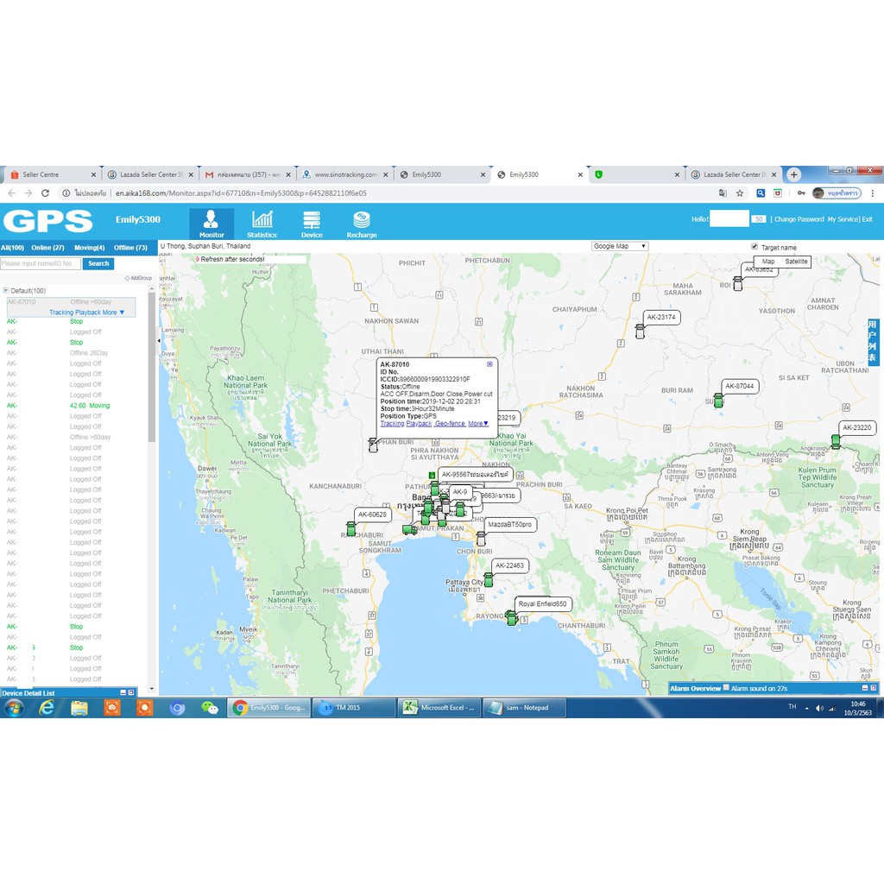
Task: Select the Monitor panel icon
Action: click(212, 222)
